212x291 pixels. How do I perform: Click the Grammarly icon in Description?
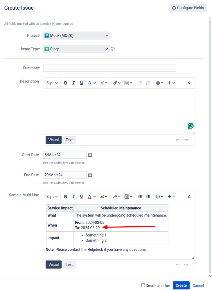[190, 126]
